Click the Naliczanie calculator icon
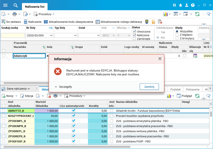The width and height of the screenshot is (213, 149). click(x=26, y=22)
